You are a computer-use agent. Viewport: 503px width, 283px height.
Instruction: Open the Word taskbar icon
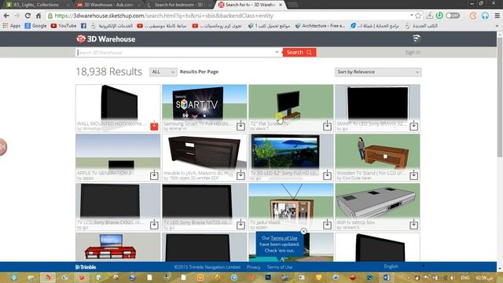point(386,277)
